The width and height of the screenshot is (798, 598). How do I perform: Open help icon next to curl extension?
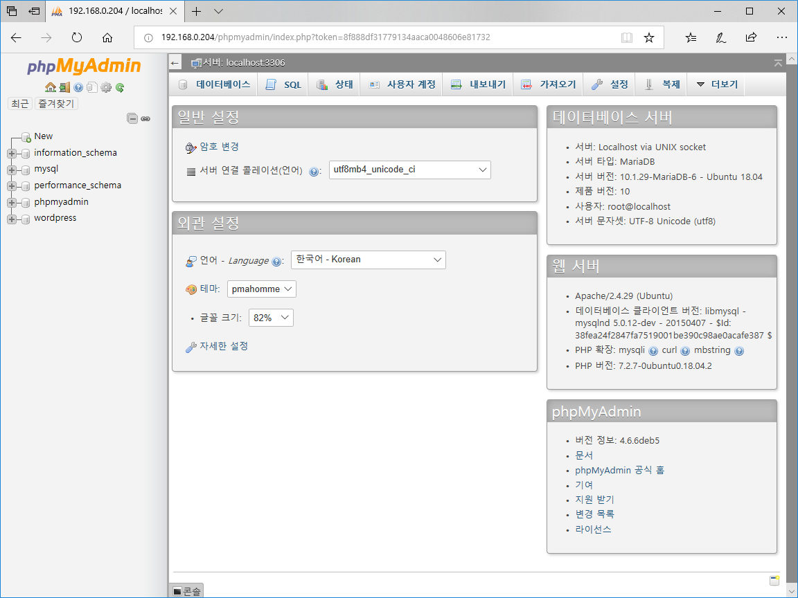point(685,351)
